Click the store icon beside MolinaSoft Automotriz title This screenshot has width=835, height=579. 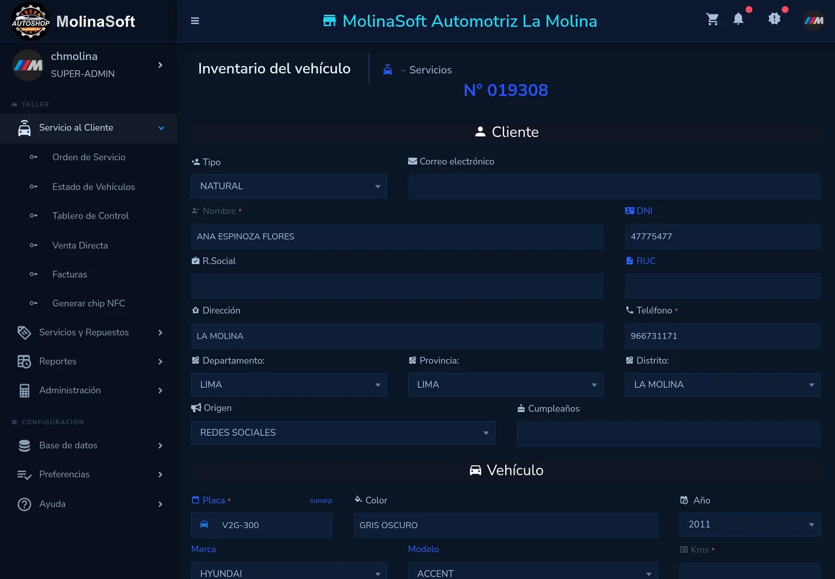pos(329,21)
